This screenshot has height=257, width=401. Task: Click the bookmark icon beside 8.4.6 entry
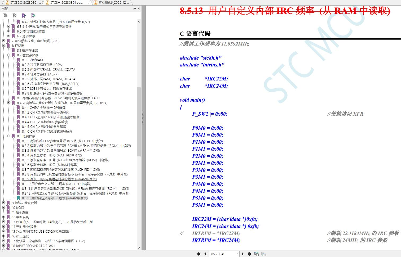(x=19, y=132)
